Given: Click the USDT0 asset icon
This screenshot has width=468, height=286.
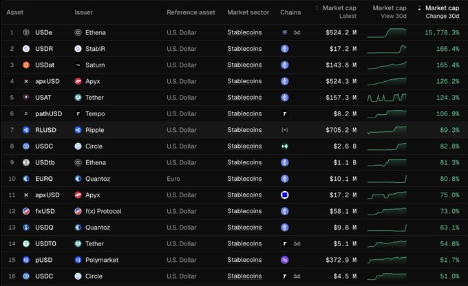Looking at the screenshot, I should [26, 243].
